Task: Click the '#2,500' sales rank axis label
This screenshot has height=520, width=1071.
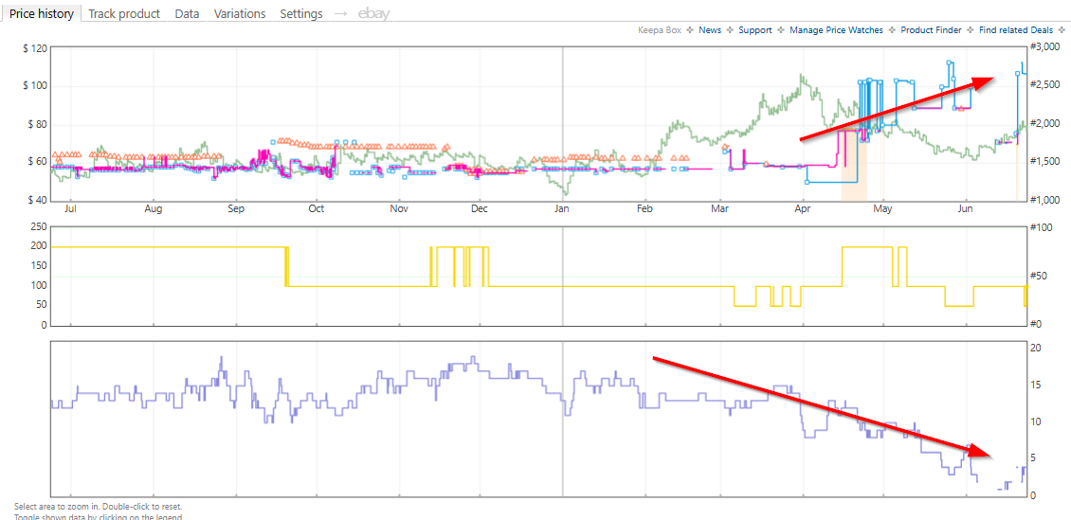Action: pyautogui.click(x=1045, y=84)
